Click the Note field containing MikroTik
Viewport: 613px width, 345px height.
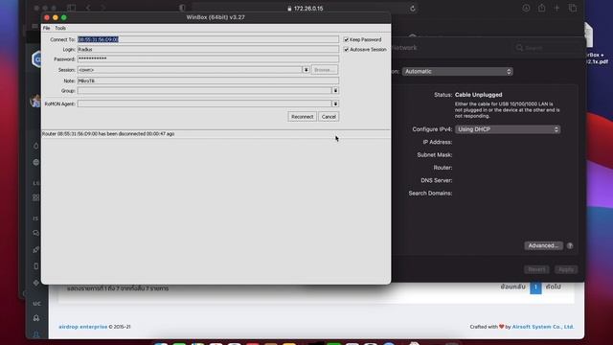click(x=208, y=80)
